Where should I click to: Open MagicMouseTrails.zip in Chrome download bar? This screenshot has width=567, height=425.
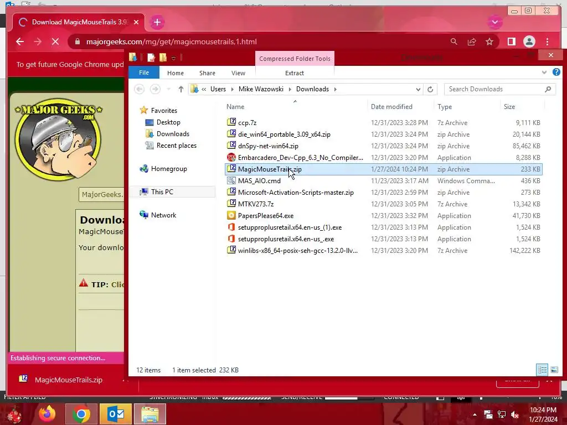[68, 380]
